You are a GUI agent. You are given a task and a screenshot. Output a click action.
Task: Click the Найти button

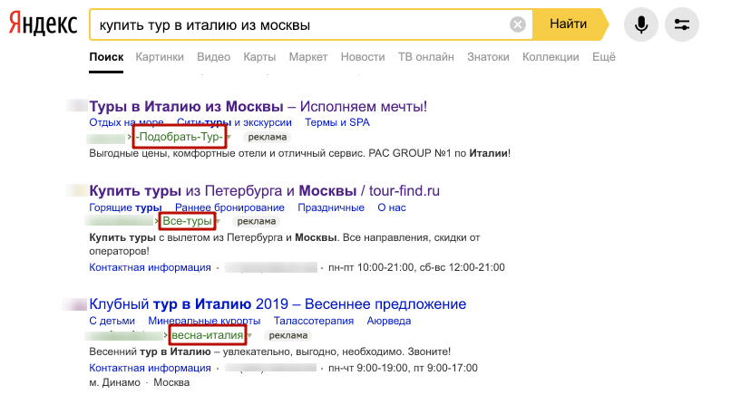tap(569, 24)
